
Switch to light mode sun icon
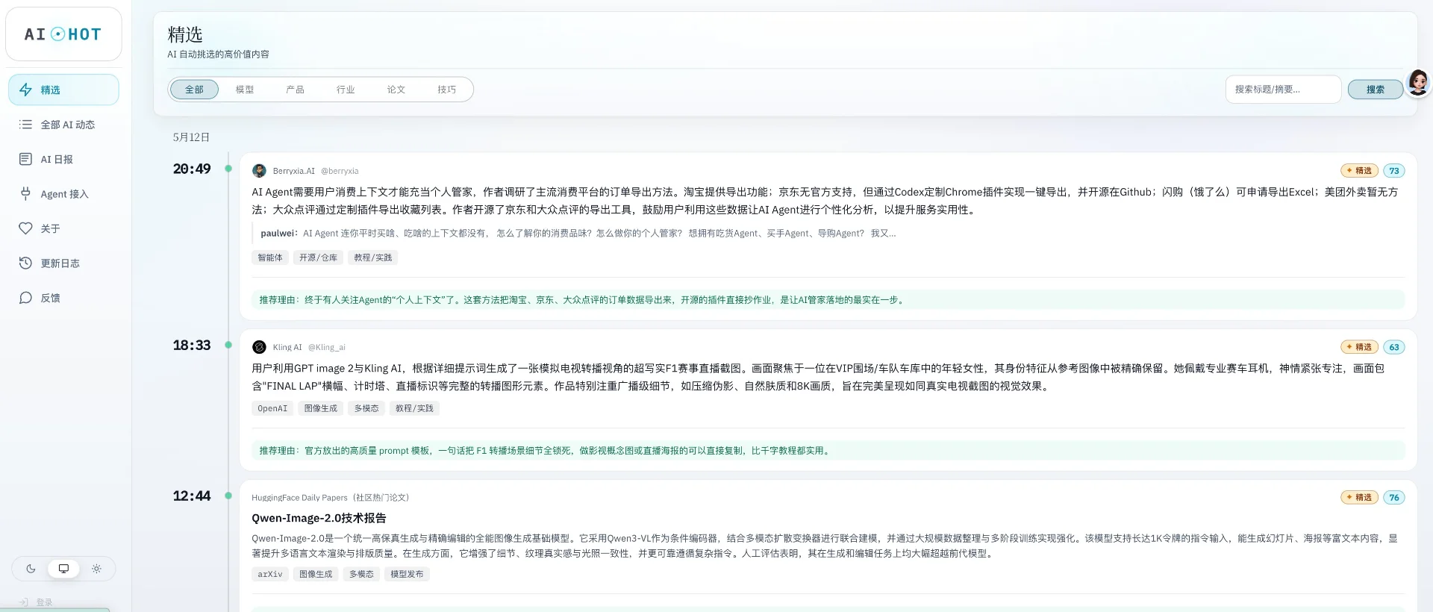point(96,569)
